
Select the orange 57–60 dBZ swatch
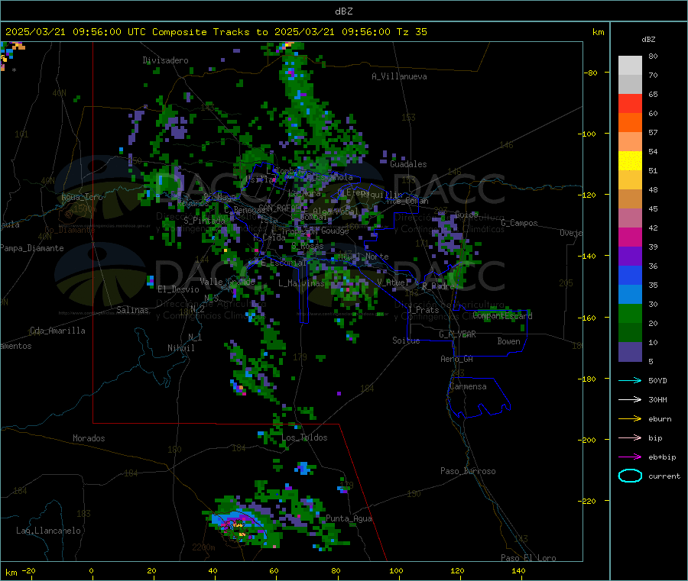coord(630,123)
